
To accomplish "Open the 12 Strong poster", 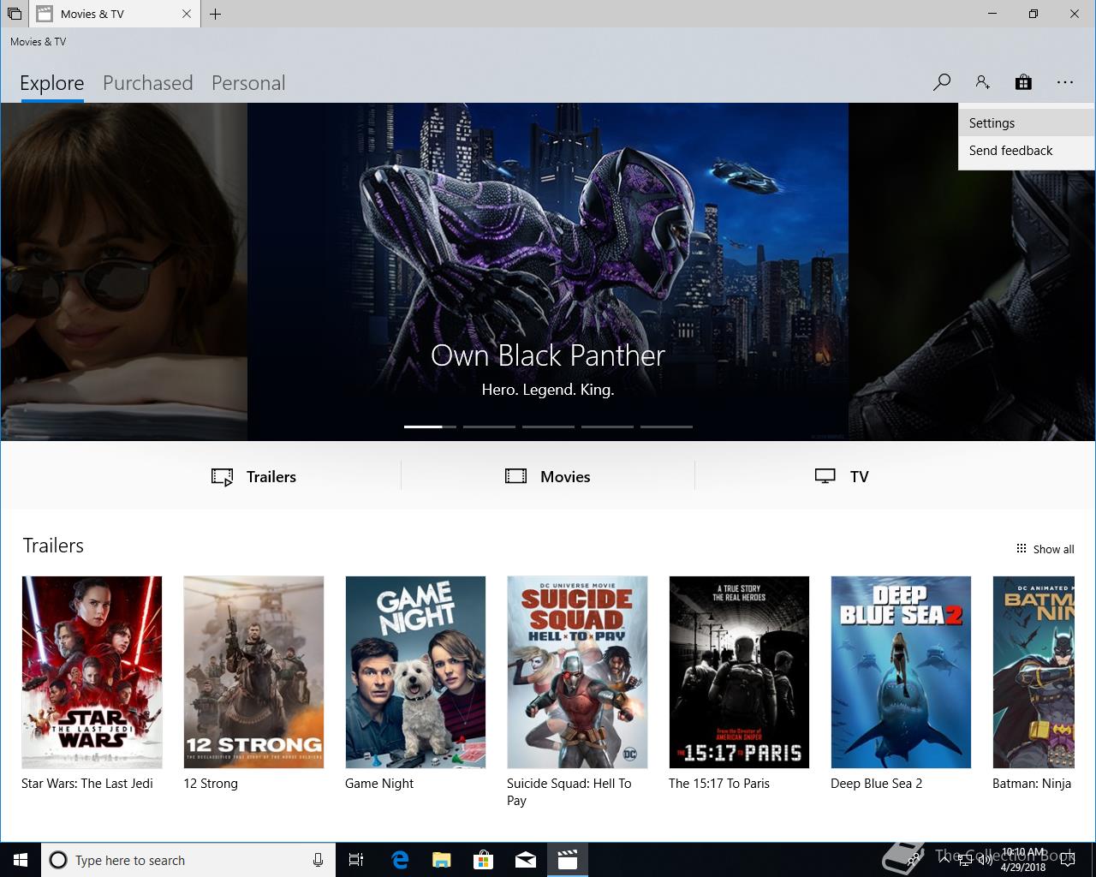I will 253,672.
